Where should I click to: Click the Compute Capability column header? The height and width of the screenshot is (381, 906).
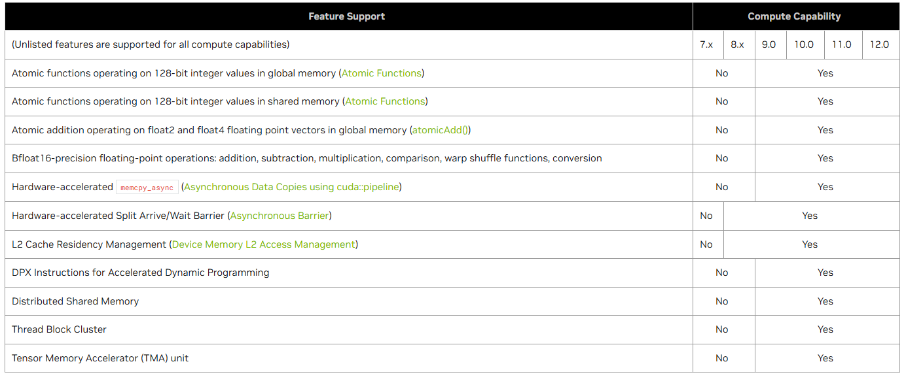tap(794, 16)
